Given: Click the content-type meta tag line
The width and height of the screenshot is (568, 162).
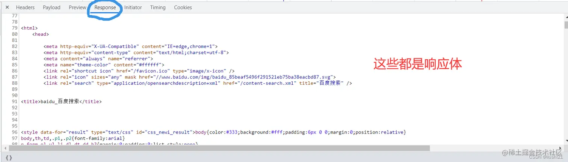Looking at the screenshot, I should (136, 52).
